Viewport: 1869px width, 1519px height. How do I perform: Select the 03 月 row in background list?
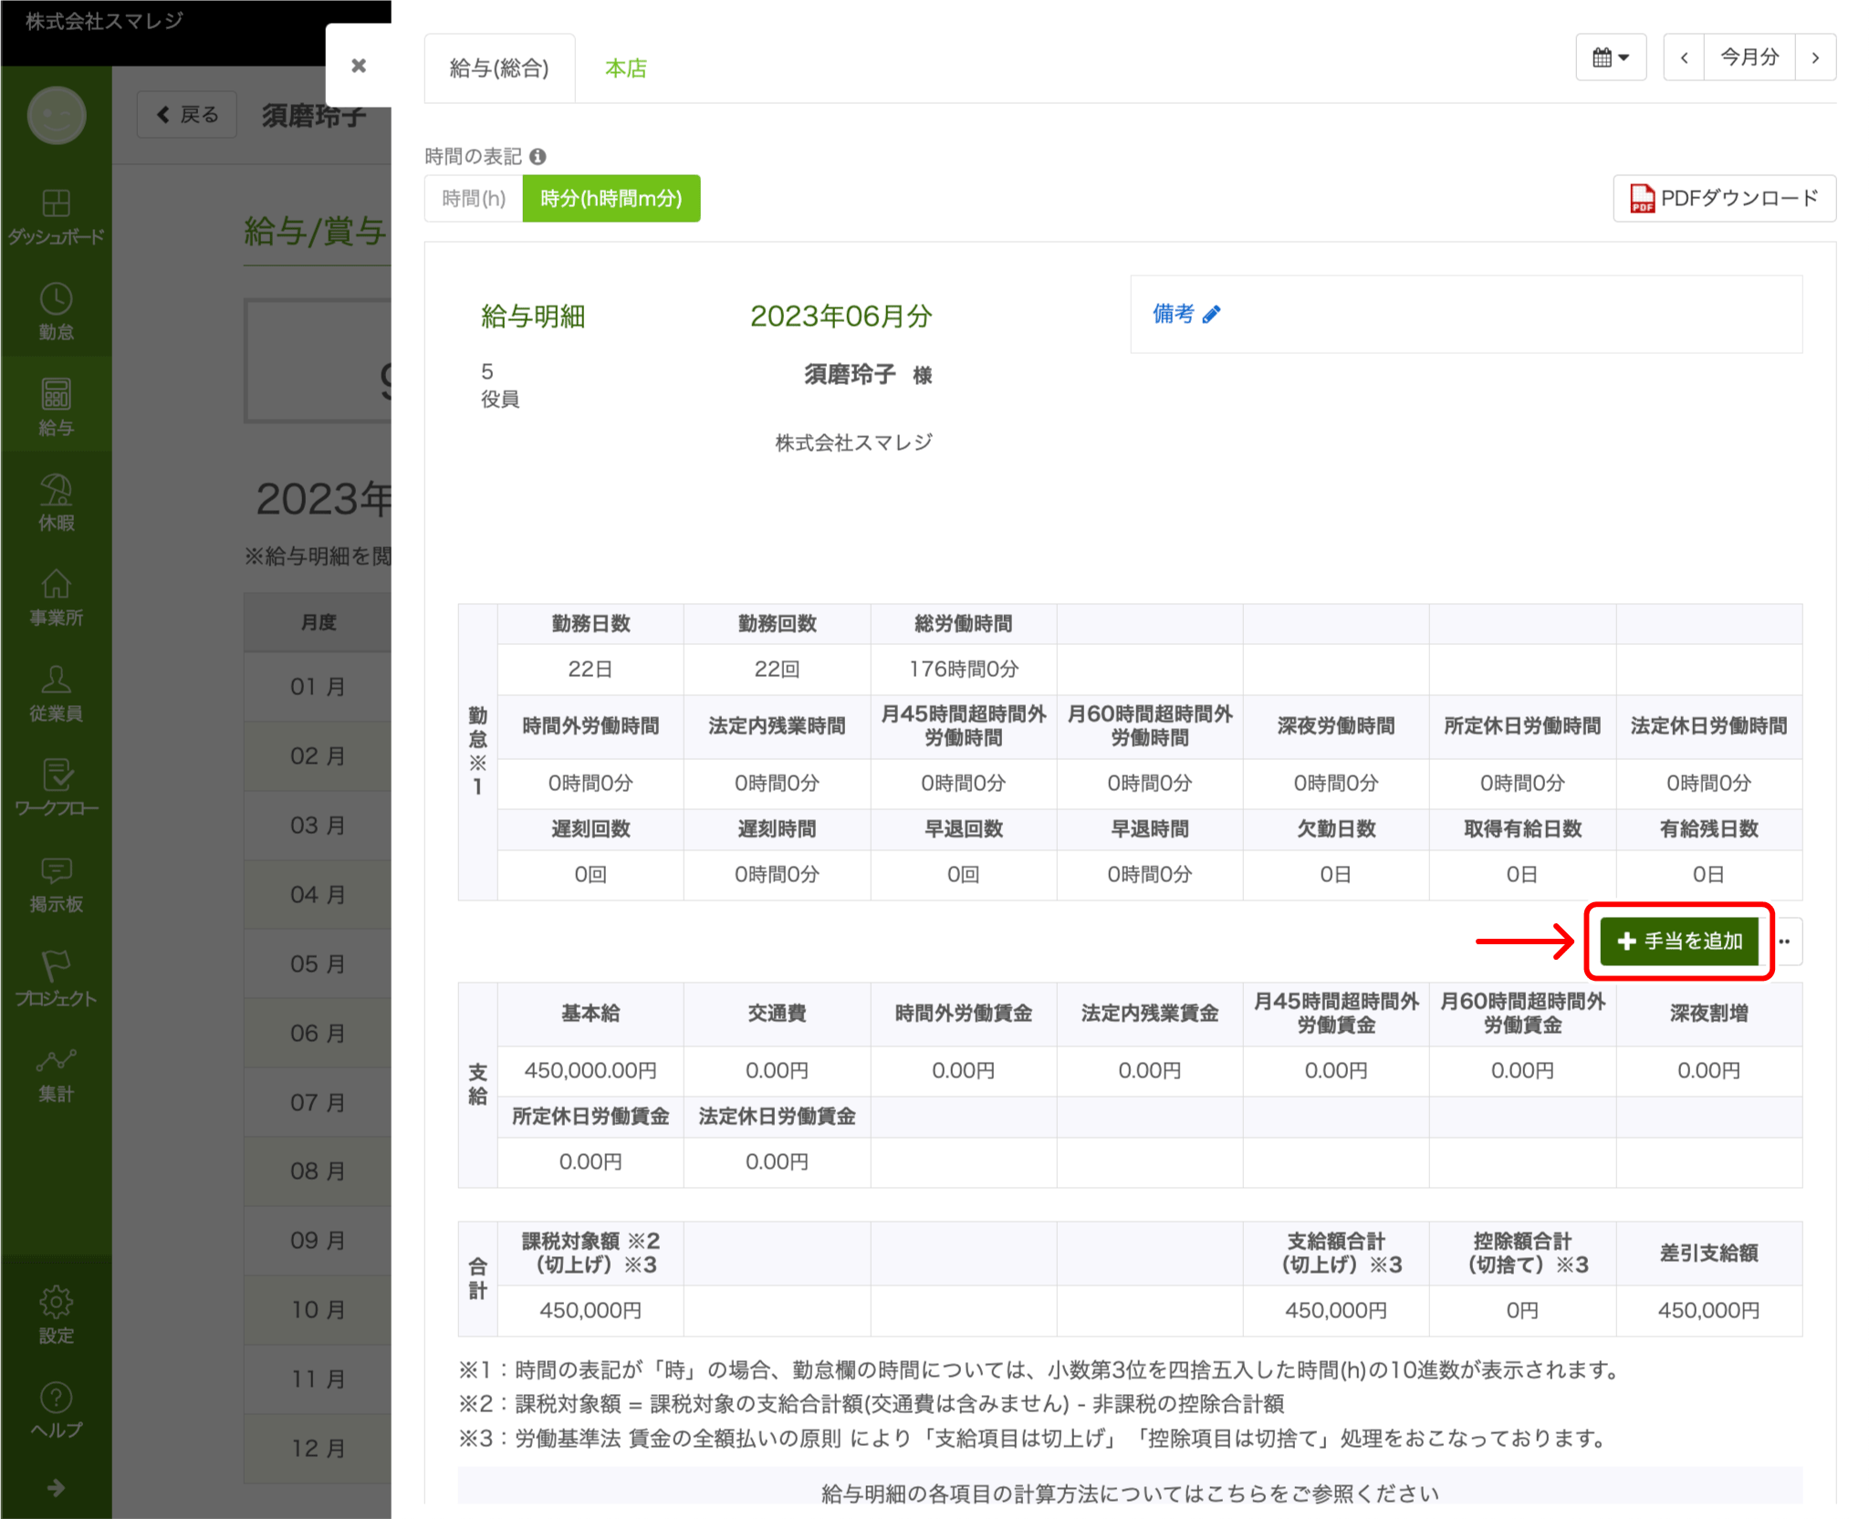click(x=318, y=825)
